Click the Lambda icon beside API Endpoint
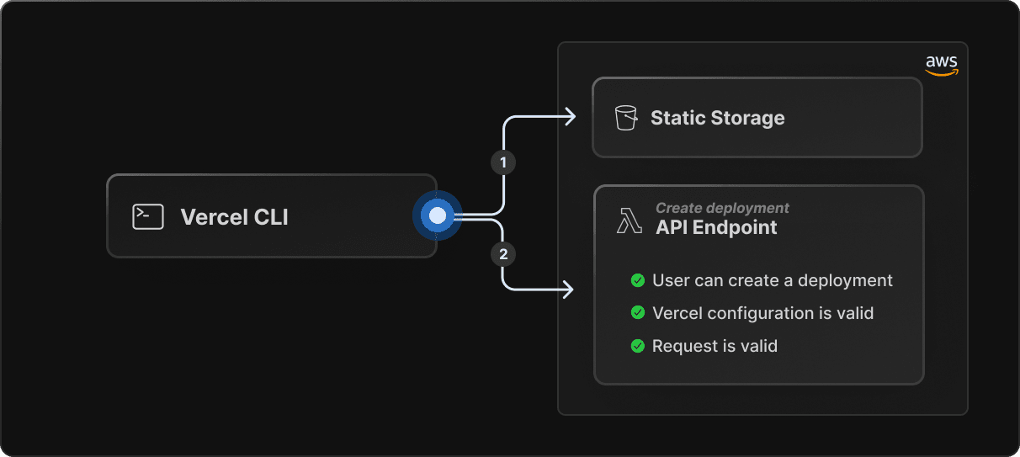The width and height of the screenshot is (1020, 457). pos(630,221)
